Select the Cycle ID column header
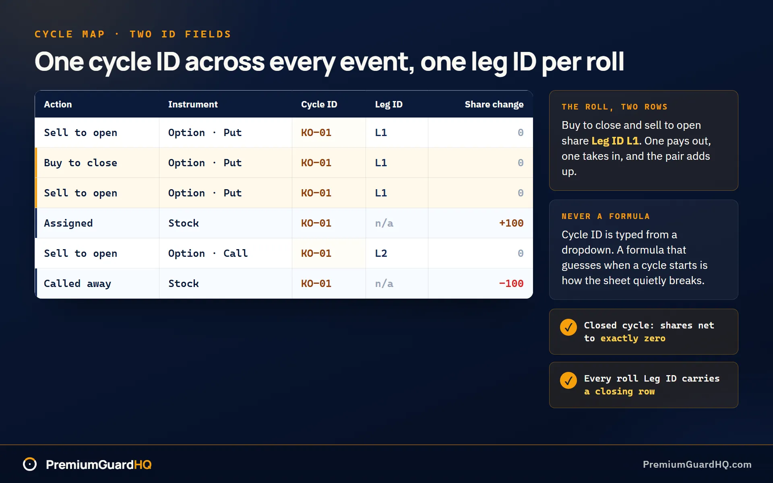 point(319,104)
